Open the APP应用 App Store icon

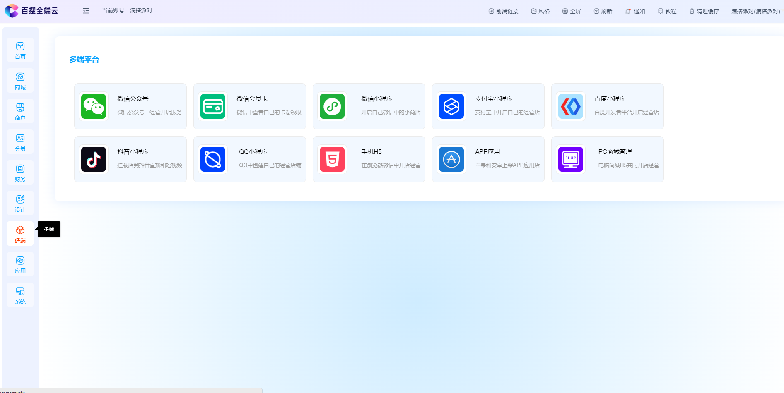[451, 159]
